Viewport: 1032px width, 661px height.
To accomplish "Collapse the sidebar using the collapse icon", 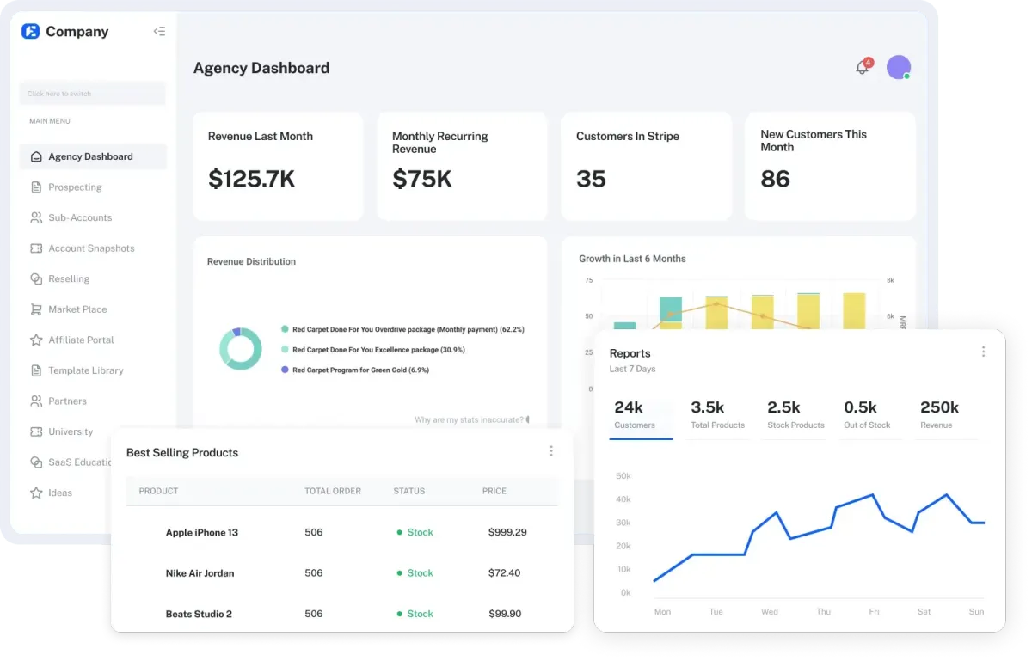I will pyautogui.click(x=159, y=32).
